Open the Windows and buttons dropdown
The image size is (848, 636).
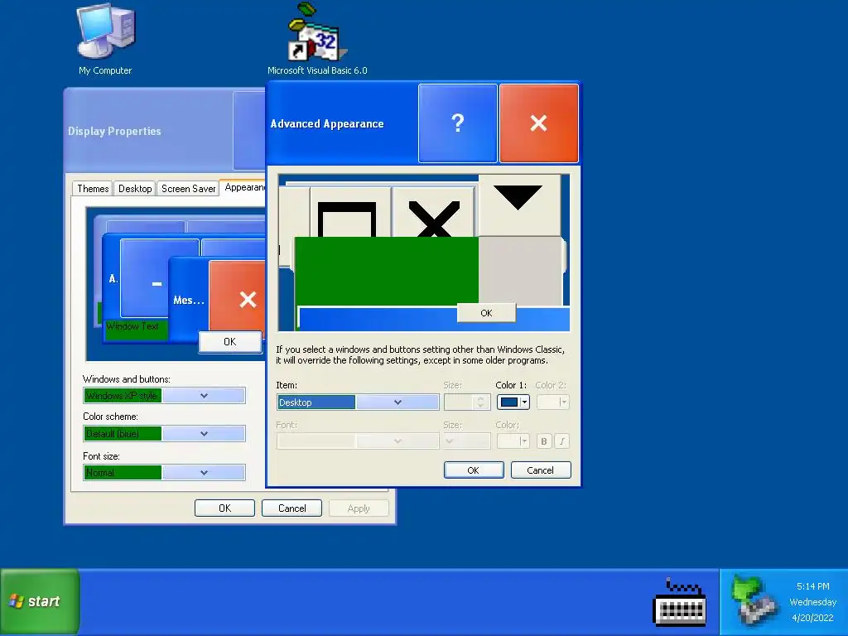pyautogui.click(x=165, y=396)
